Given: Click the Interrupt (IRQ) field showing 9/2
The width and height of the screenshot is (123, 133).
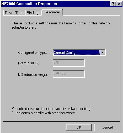Looking at the screenshot, I should [x=69, y=63].
